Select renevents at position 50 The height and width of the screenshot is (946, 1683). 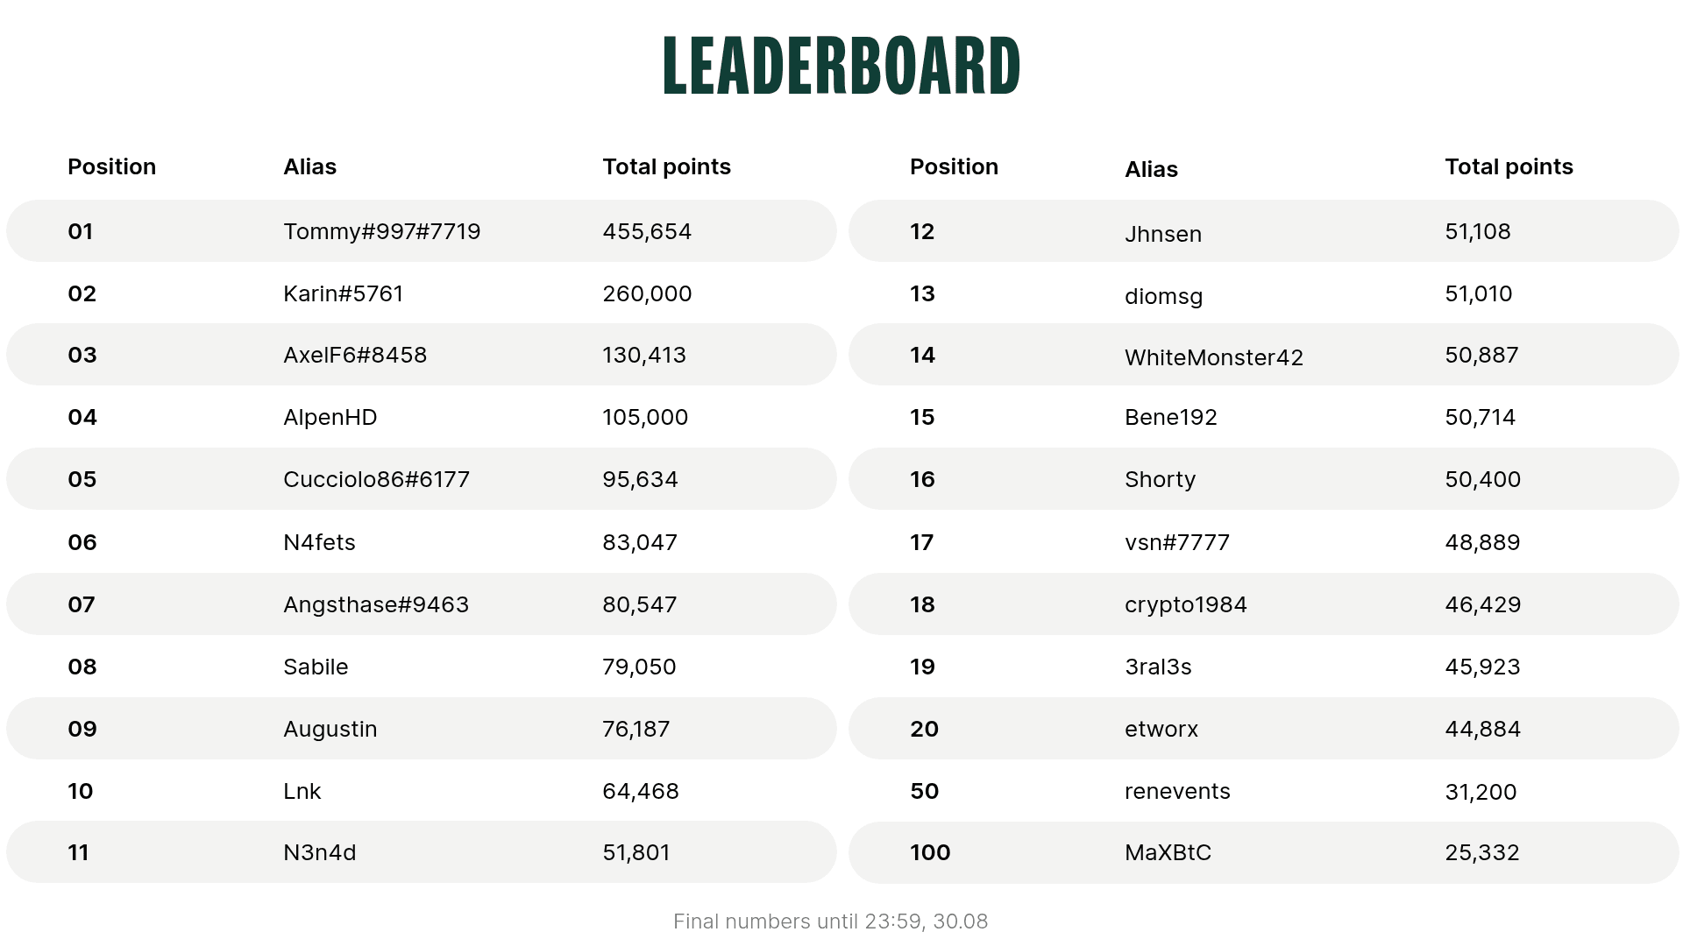tap(1177, 791)
